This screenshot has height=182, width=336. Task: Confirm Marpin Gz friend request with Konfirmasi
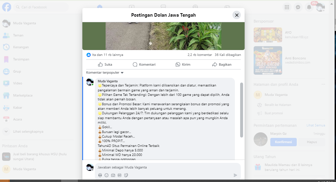[x=283, y=142]
